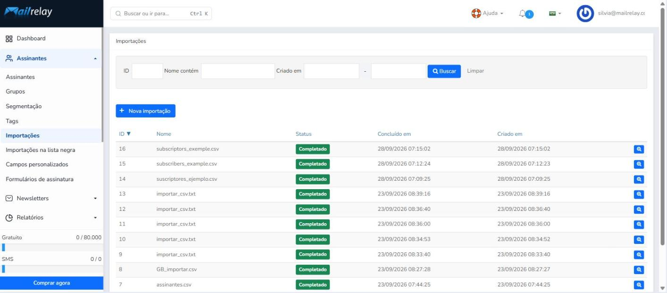Open Assinantes submenu item
667x293 pixels.
tap(20, 77)
